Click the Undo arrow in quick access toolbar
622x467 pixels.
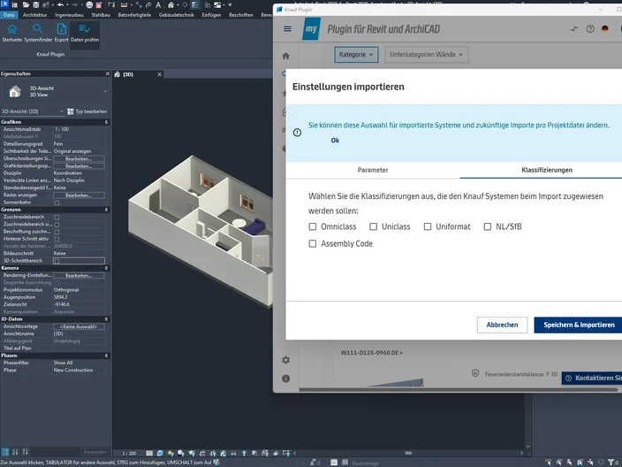click(x=60, y=4)
